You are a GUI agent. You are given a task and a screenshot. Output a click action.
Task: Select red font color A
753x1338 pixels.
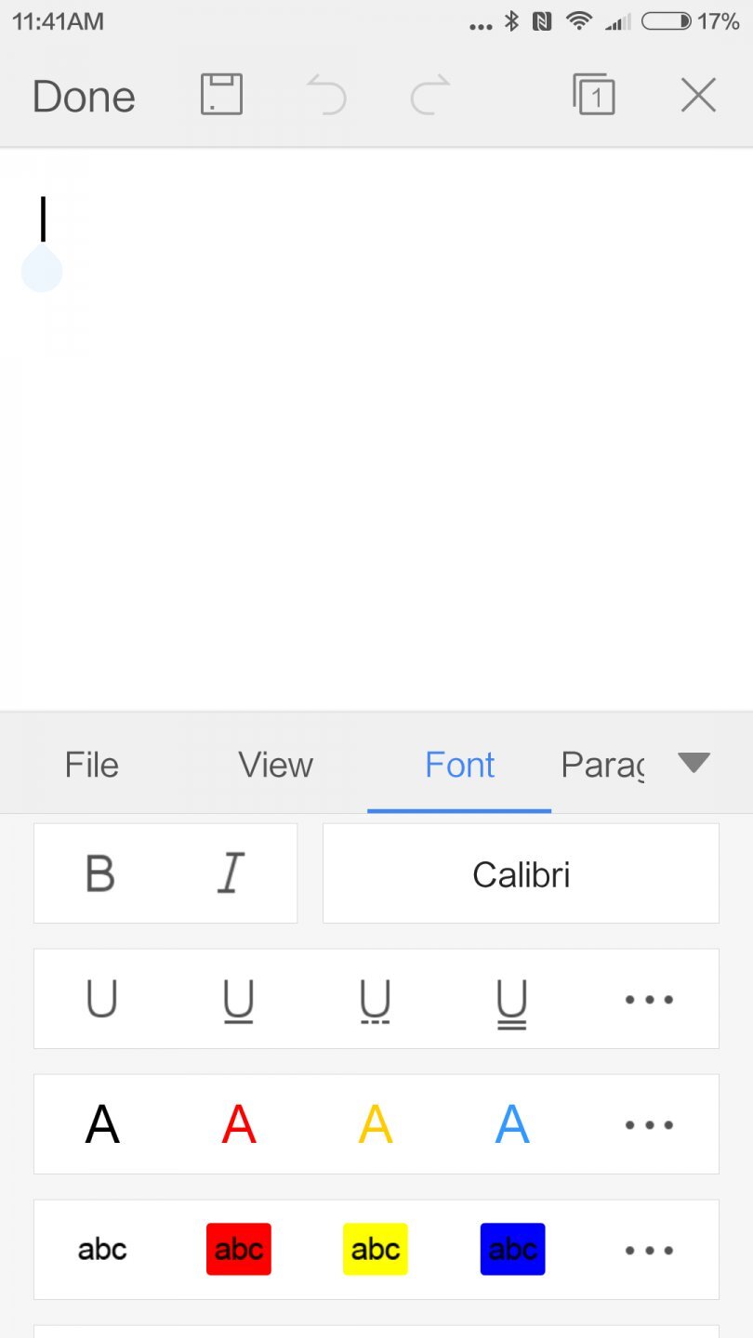tap(238, 1125)
